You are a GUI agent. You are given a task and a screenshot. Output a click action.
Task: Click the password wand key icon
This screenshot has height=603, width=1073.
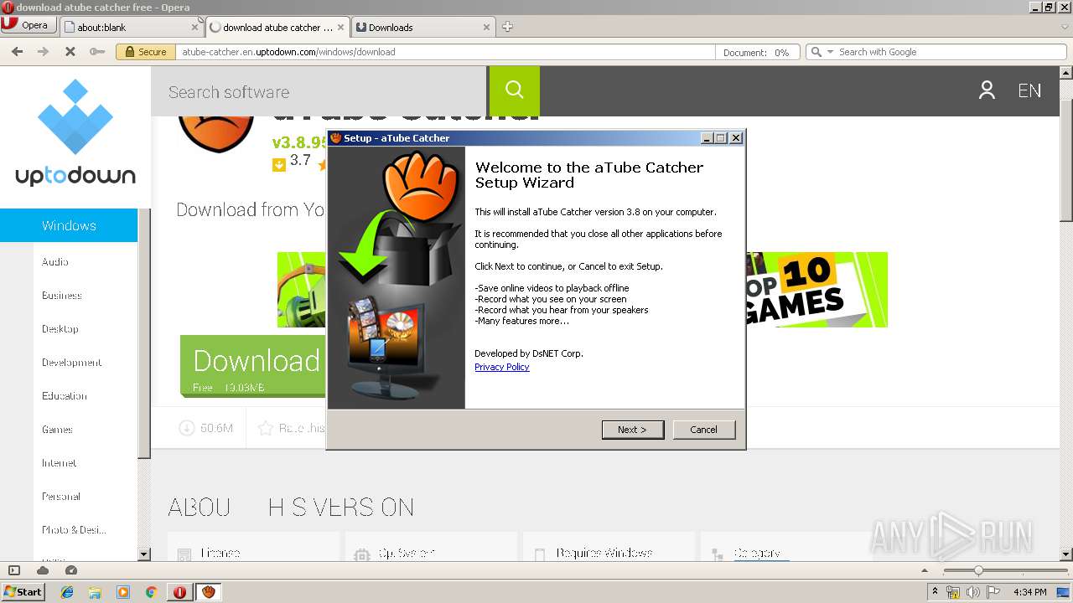click(97, 51)
